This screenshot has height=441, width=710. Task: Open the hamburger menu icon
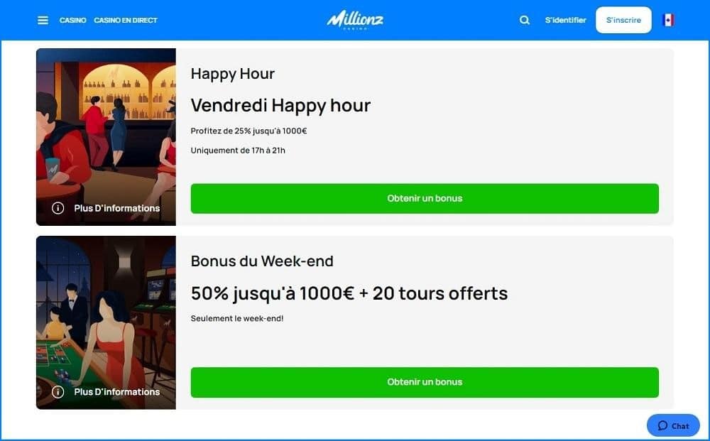pos(43,21)
